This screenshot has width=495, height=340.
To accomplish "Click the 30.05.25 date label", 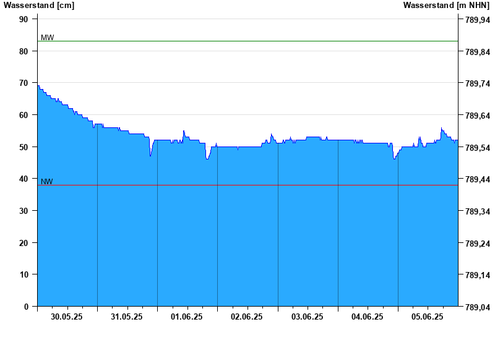I will [x=67, y=317].
